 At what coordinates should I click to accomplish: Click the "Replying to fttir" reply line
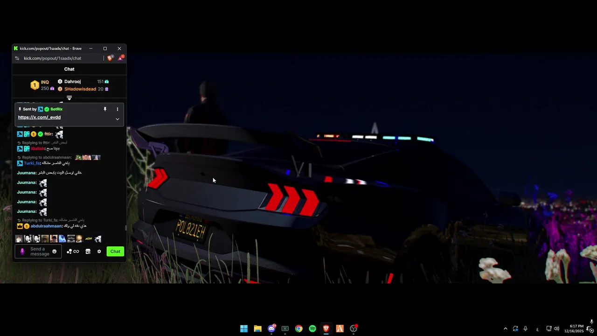[42, 143]
